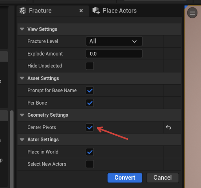Disable Place in World

coord(90,152)
